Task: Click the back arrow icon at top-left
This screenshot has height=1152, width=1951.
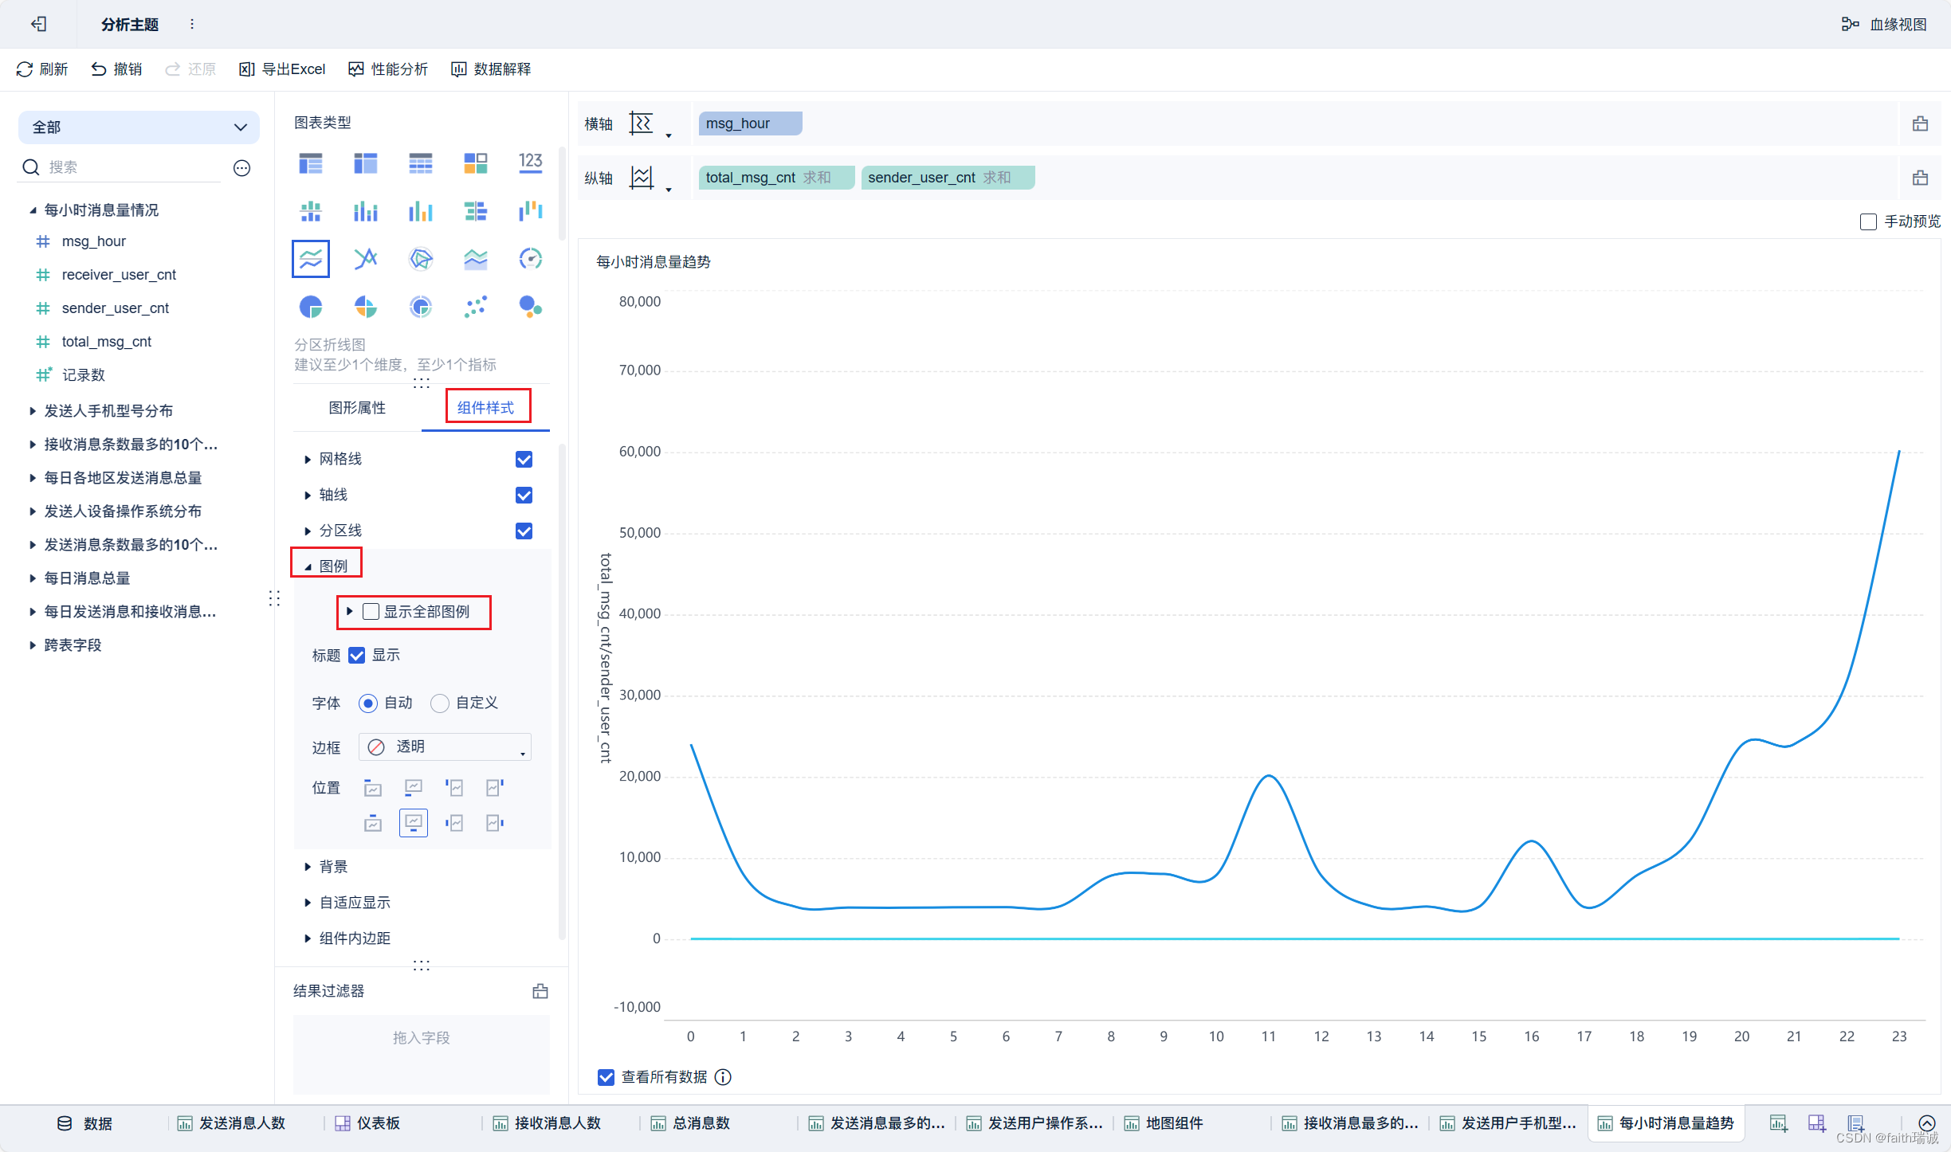Action: click(38, 25)
